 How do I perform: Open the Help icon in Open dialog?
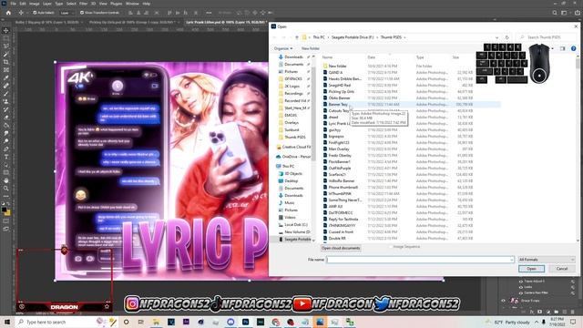[573, 48]
